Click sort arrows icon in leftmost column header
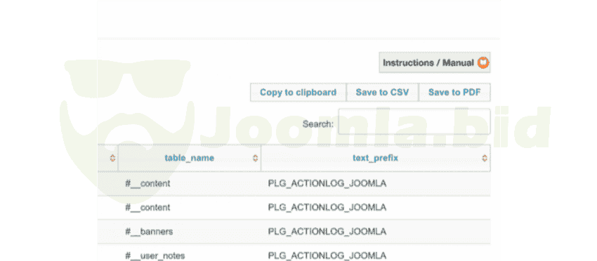This screenshot has height=261, width=597. (112, 159)
